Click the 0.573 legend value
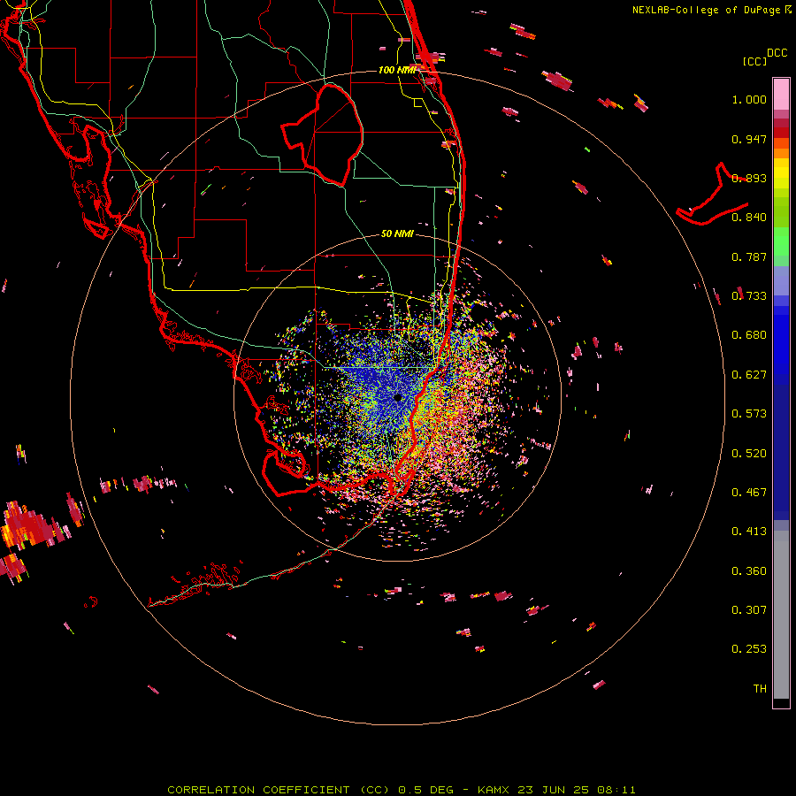 749,414
